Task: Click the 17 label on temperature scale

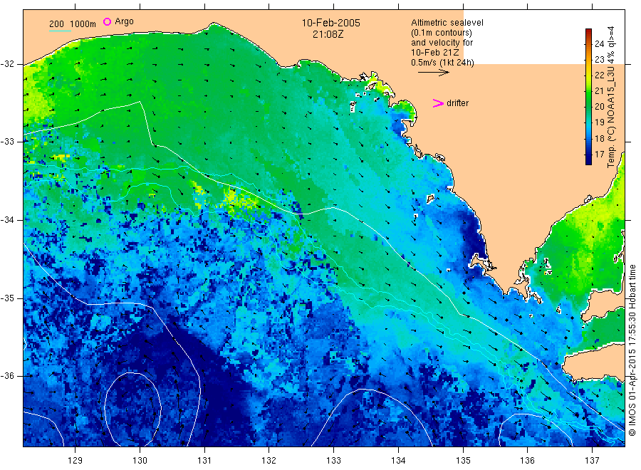Action: coord(599,155)
